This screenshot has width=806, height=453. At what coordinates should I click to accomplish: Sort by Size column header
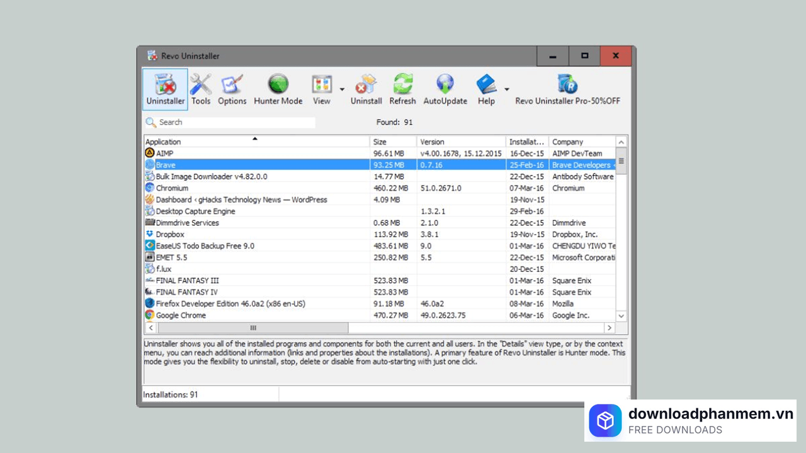tap(394, 142)
